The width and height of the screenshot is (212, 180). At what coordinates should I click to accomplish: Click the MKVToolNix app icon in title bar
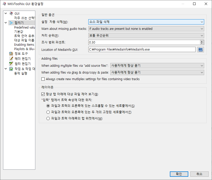point(4,4)
